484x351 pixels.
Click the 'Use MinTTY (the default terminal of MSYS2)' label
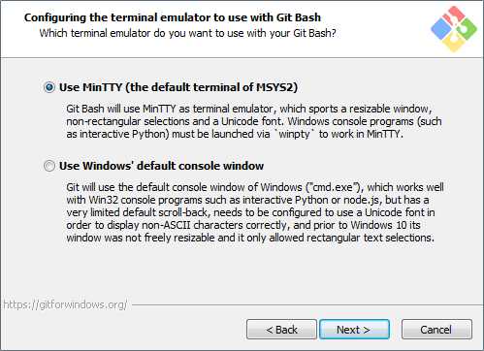coord(178,87)
